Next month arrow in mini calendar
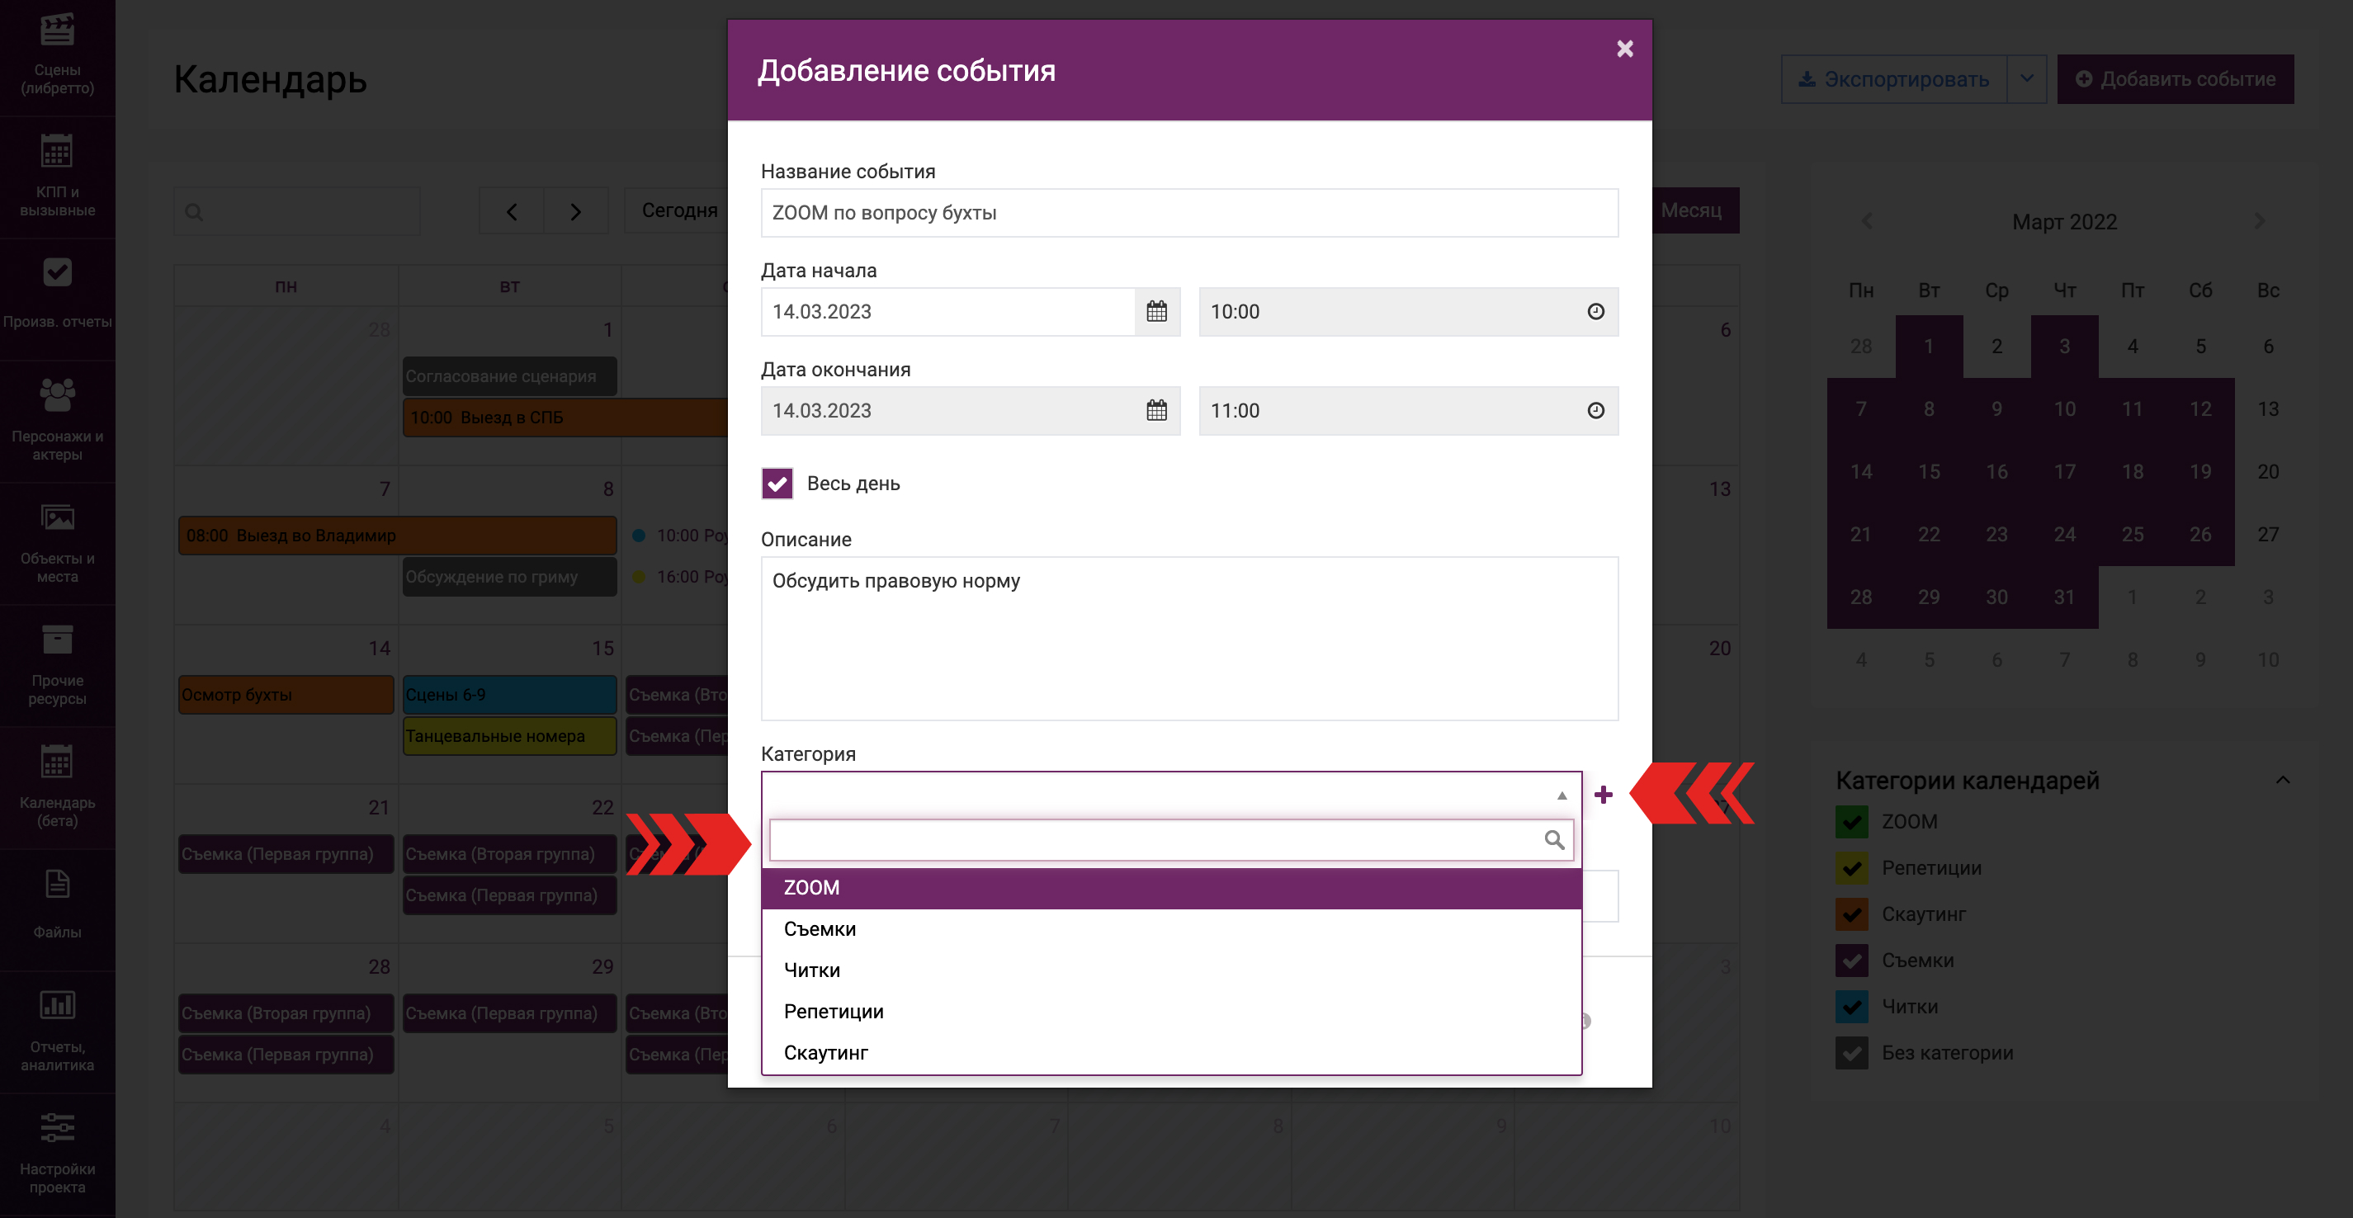 pyautogui.click(x=2259, y=221)
